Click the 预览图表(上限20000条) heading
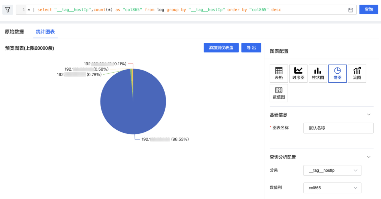 (x=29, y=48)
